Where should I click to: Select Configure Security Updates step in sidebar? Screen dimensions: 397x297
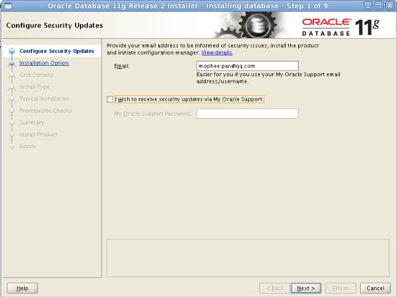[57, 51]
